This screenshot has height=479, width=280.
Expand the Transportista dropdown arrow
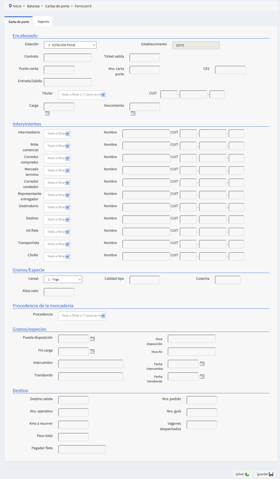tap(67, 244)
